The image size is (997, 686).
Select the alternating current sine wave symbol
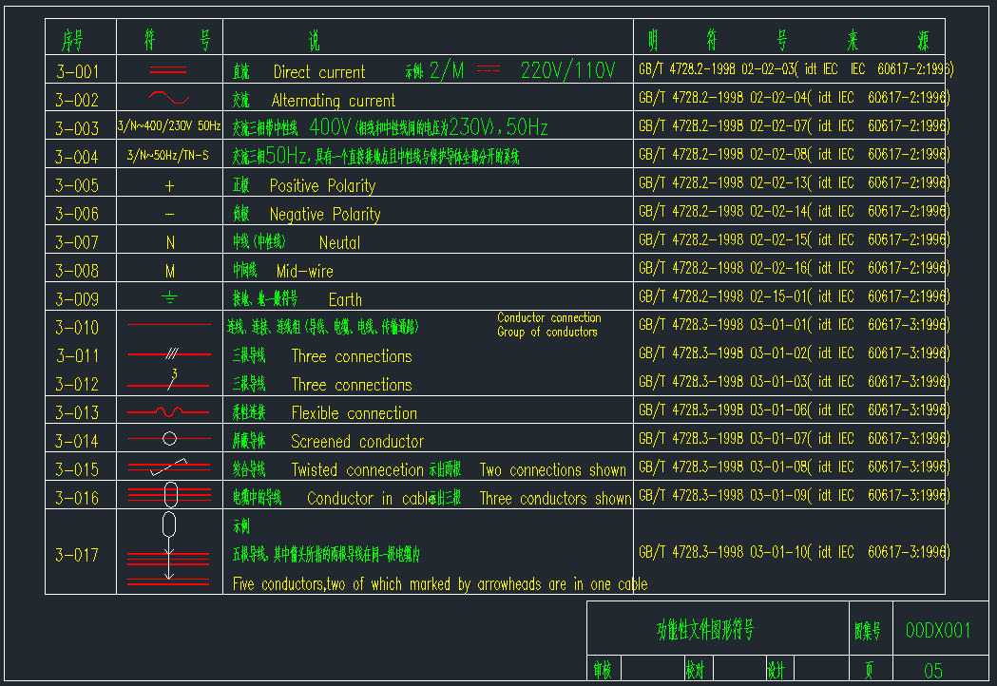coord(169,98)
